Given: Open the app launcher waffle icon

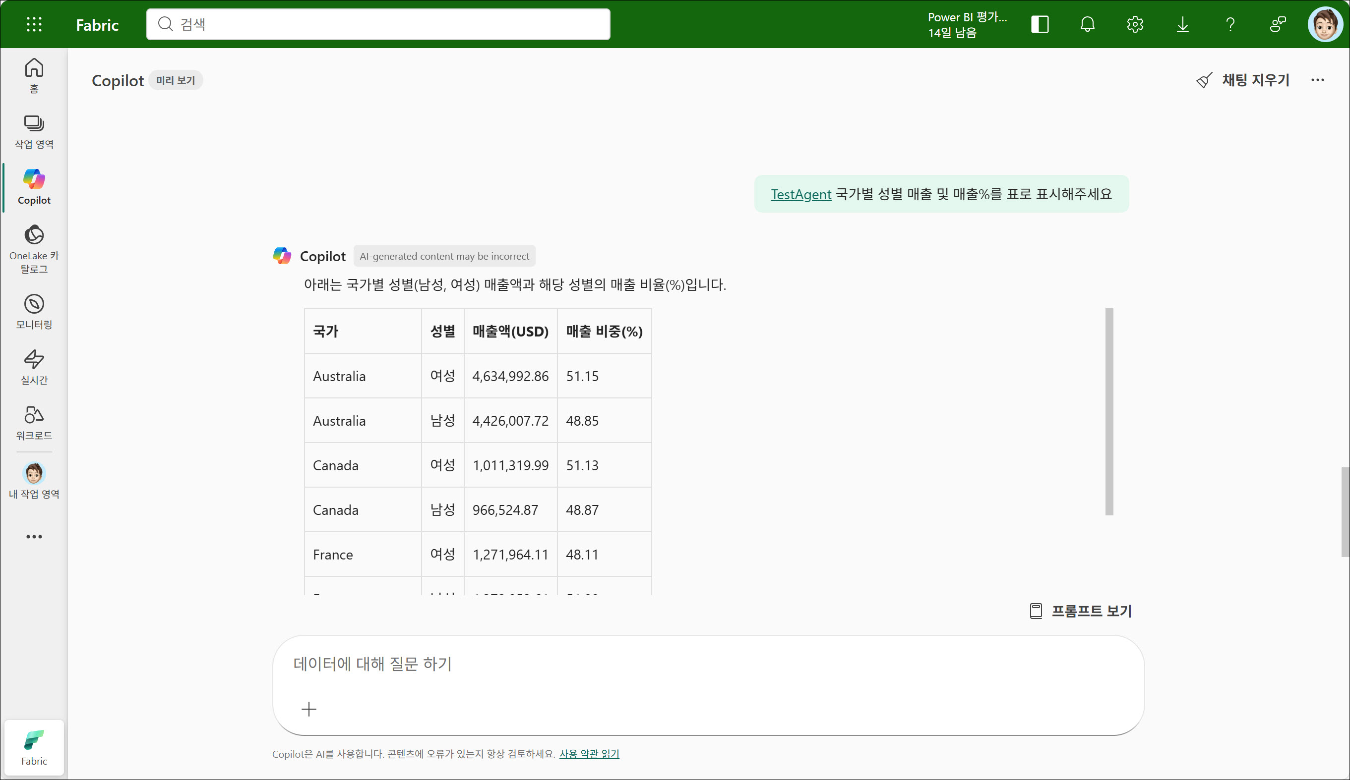Looking at the screenshot, I should tap(34, 24).
